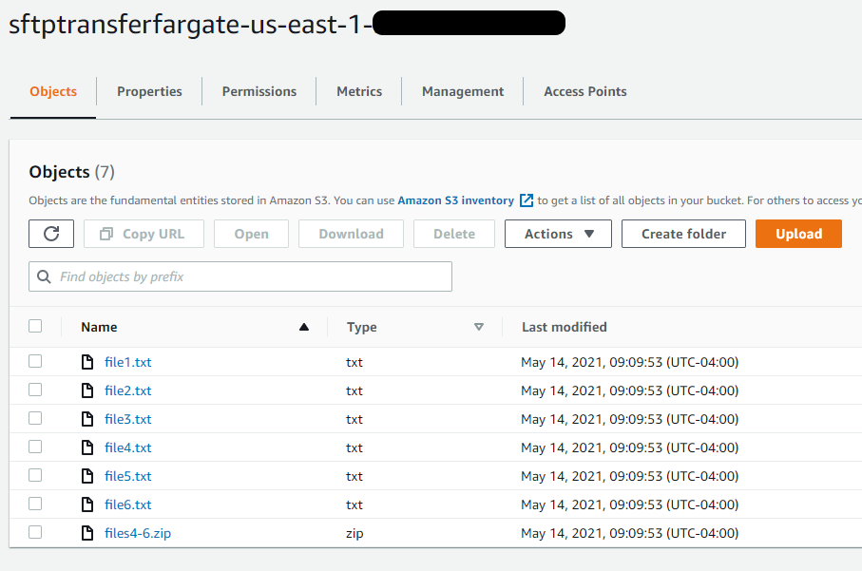Click the external link icon after Amazon S3 inventory
The height and width of the screenshot is (571, 862).
point(528,200)
